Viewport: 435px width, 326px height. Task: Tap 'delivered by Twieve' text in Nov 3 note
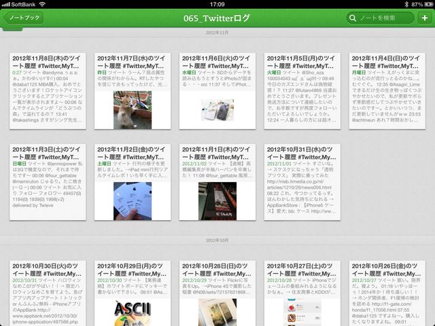click(x=33, y=205)
